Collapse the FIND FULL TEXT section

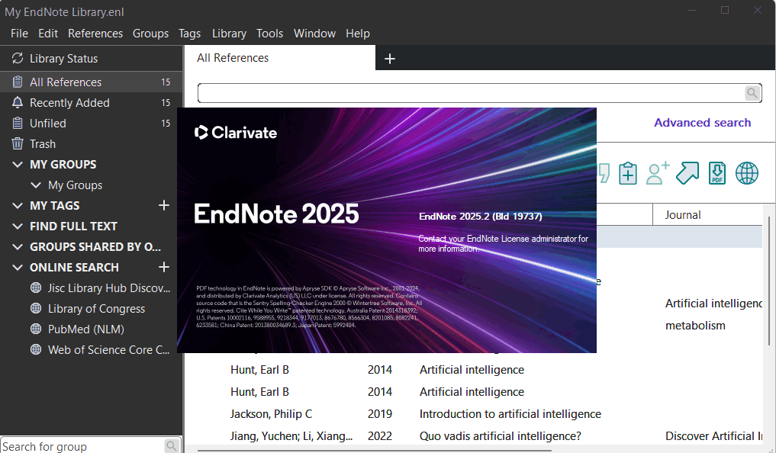(18, 226)
